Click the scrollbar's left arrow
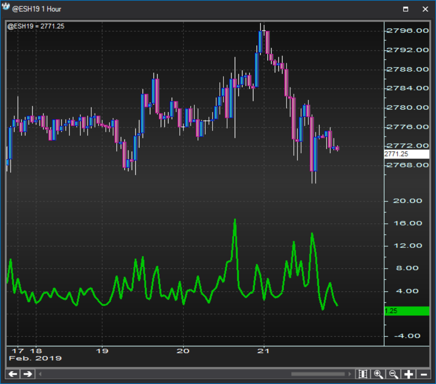This screenshot has width=436, height=384. pos(40,374)
